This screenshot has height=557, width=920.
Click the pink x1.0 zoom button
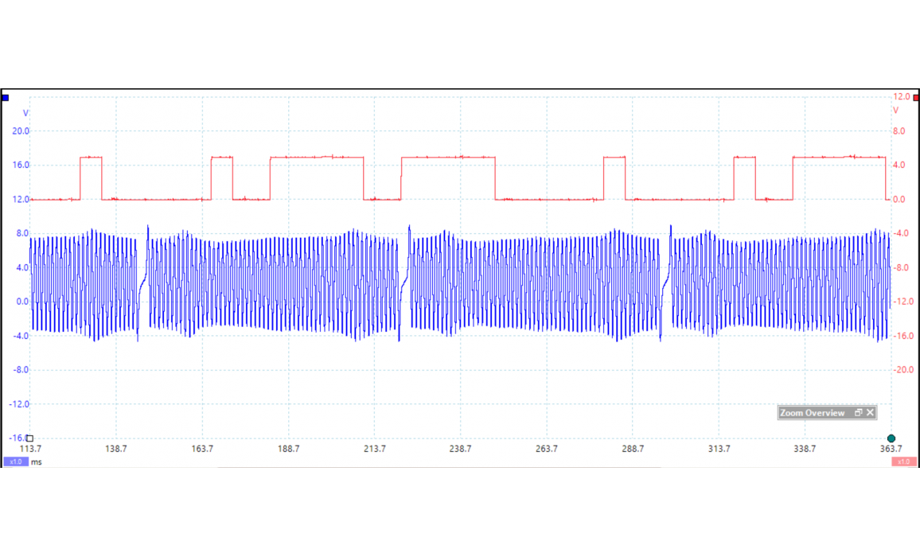903,462
